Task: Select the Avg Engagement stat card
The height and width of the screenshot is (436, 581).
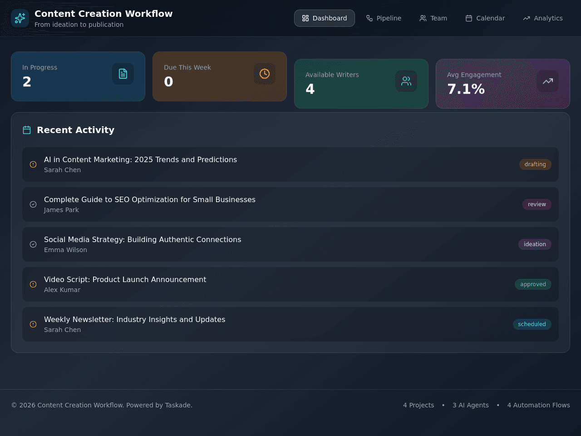Action: (x=503, y=84)
